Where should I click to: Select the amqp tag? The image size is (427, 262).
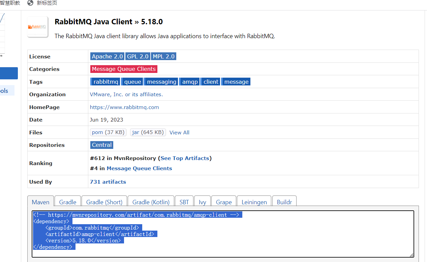point(189,82)
